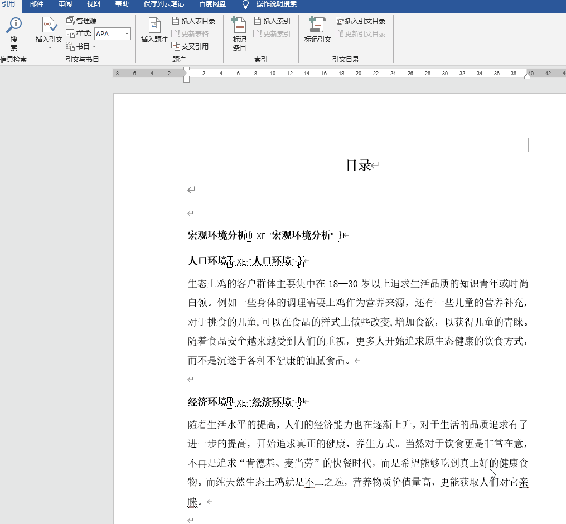Viewport: 566px width, 524px height.
Task: Click 标记条目 (Mark Entry) icon
Action: [x=239, y=32]
